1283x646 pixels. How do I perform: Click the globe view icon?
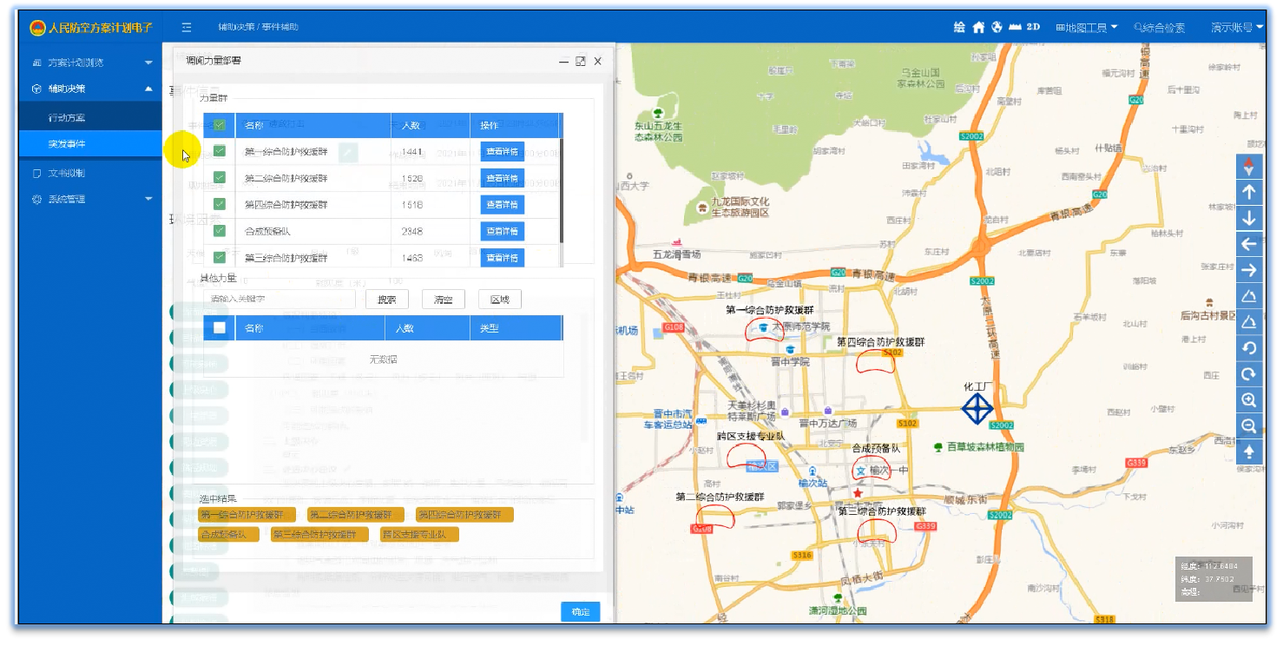pos(997,27)
